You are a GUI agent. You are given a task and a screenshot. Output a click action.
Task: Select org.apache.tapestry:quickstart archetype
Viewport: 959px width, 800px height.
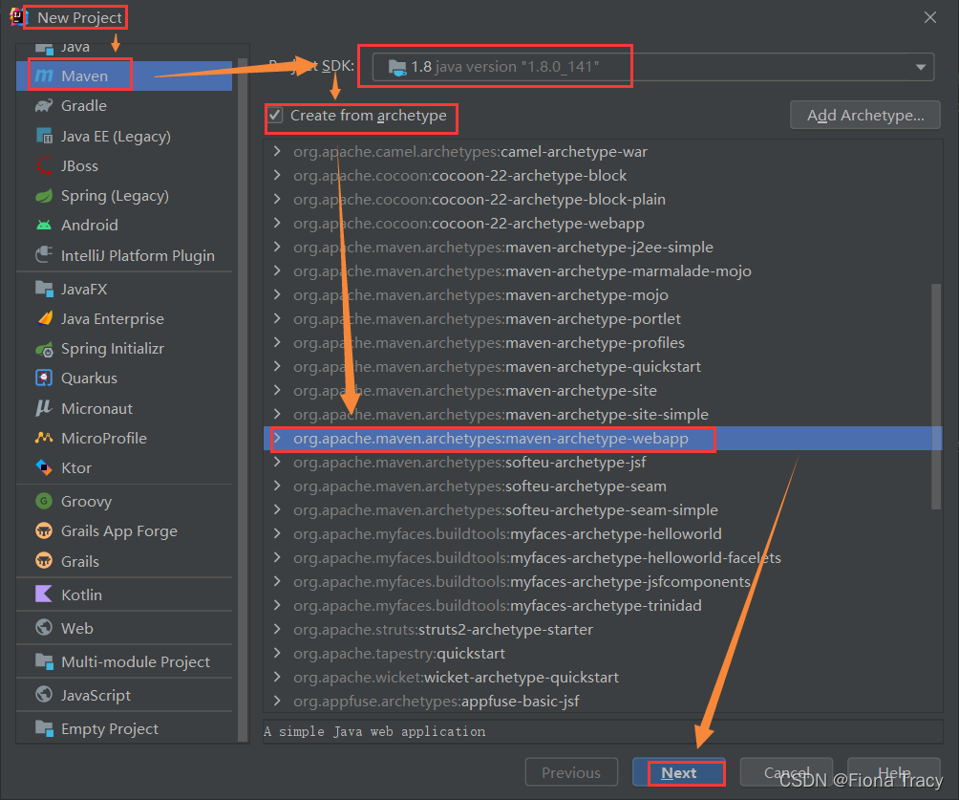click(603, 653)
